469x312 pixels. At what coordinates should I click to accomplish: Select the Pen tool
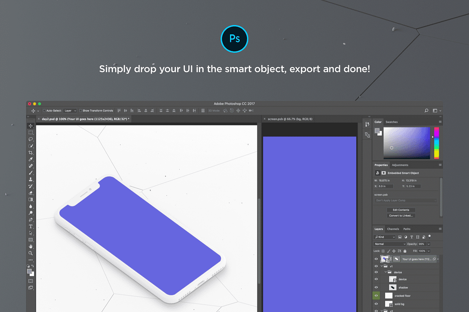tap(30, 220)
